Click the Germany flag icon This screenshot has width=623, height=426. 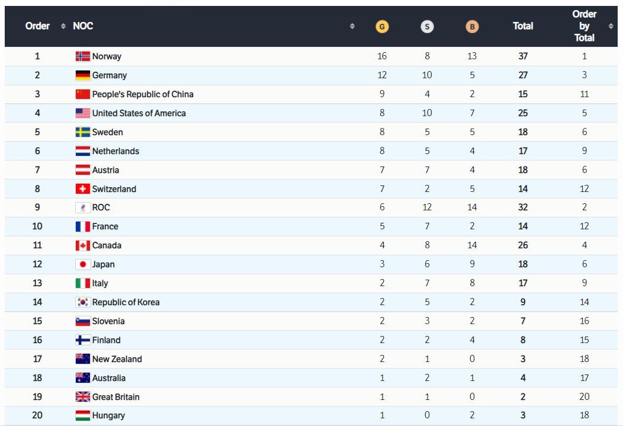coord(82,76)
